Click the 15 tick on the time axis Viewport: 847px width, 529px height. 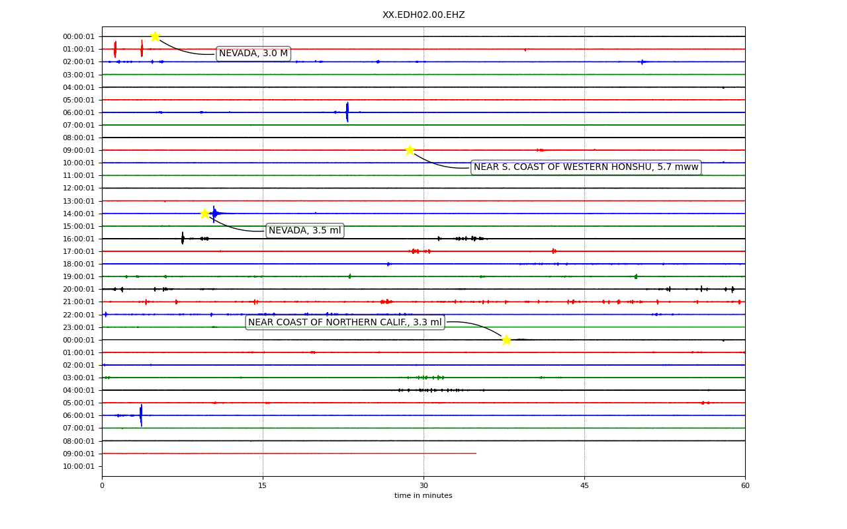[263, 486]
